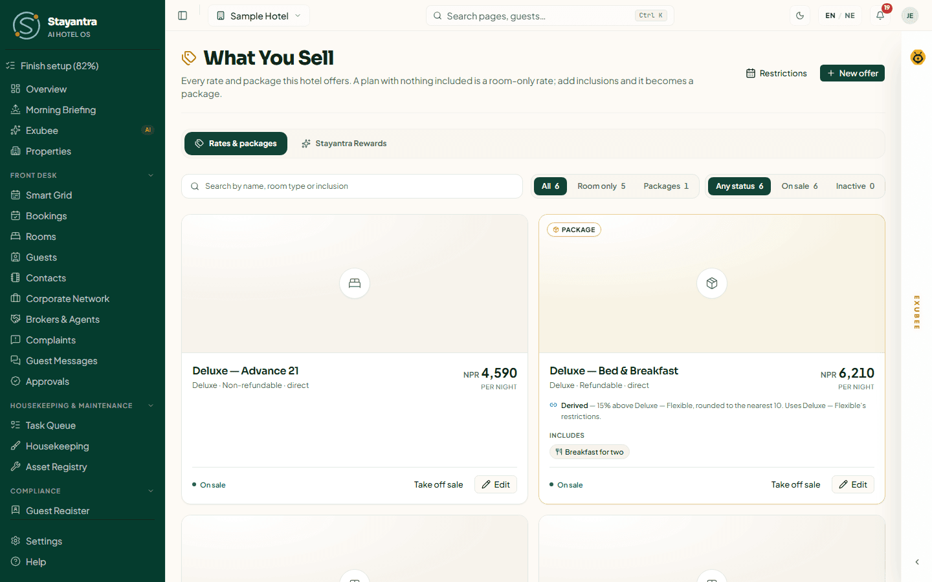This screenshot has height=582, width=932.
Task: Open Restrictions
Action: (777, 73)
